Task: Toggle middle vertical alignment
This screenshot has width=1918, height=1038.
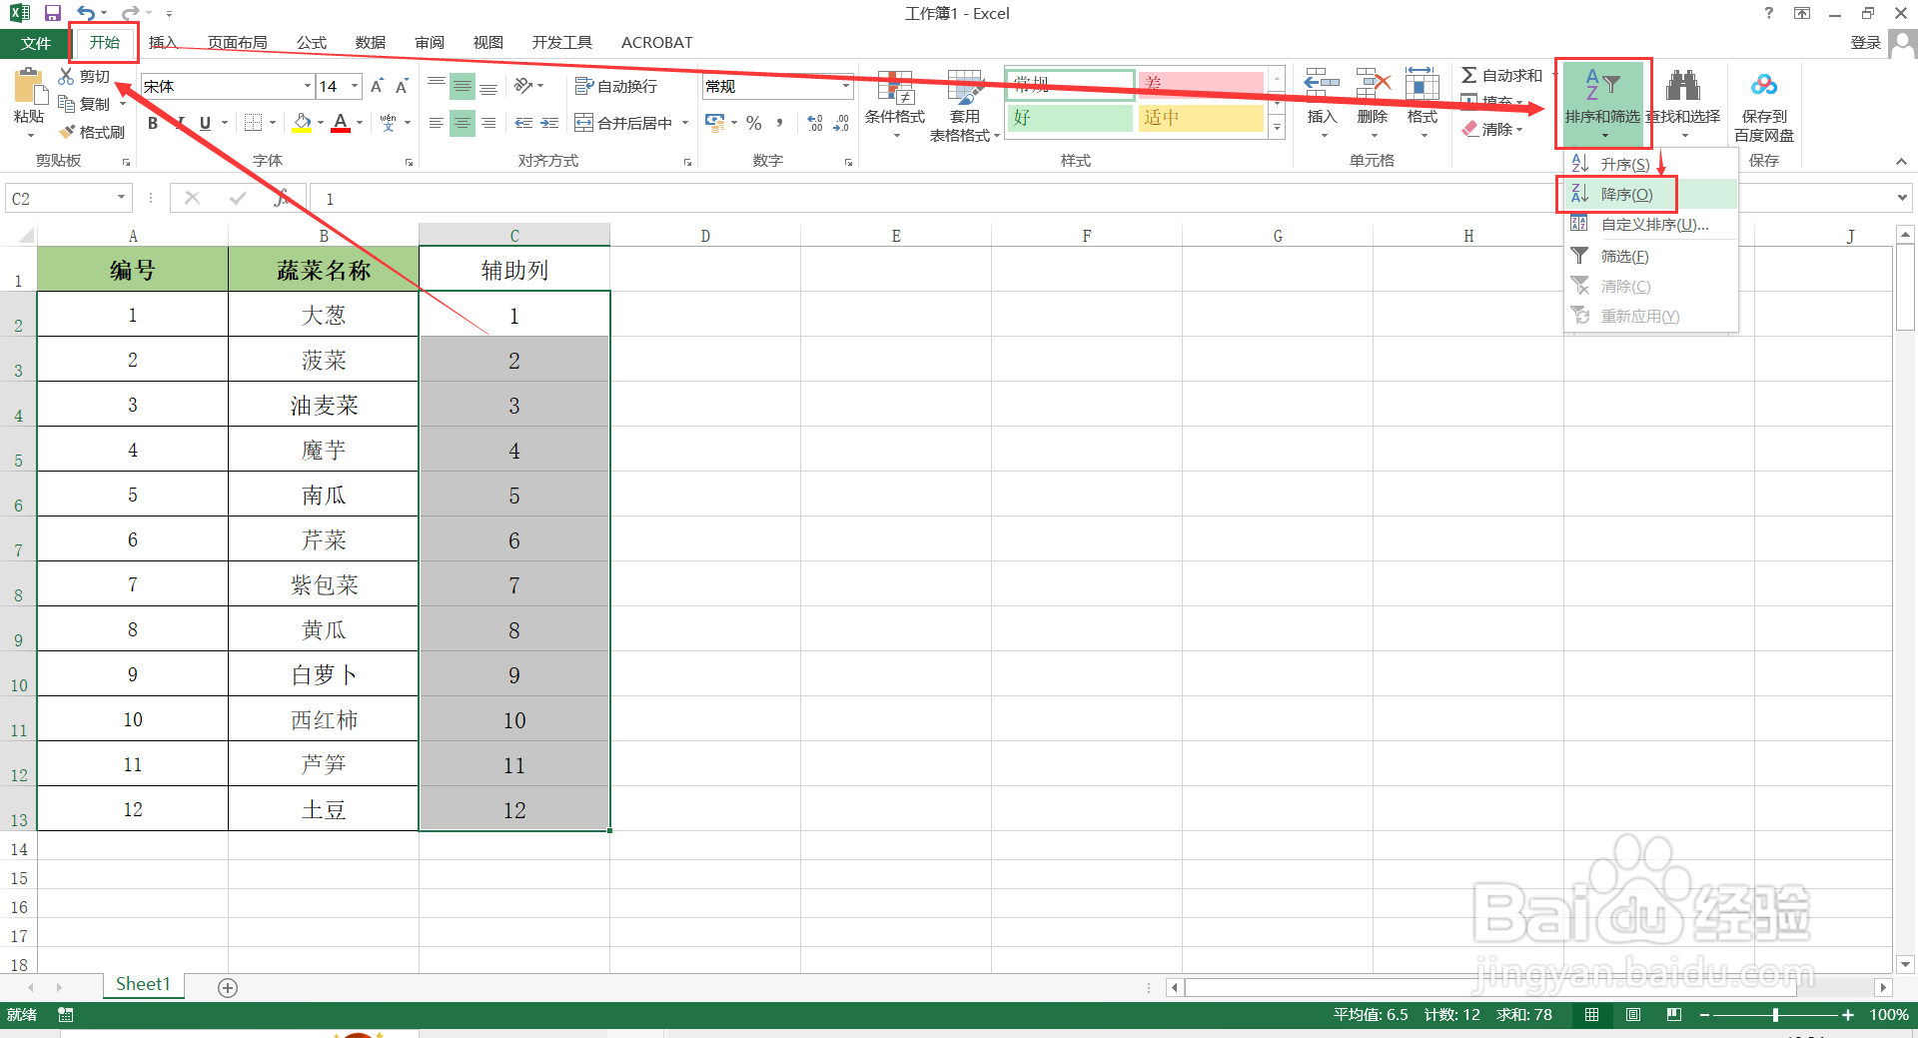Action: coord(463,87)
